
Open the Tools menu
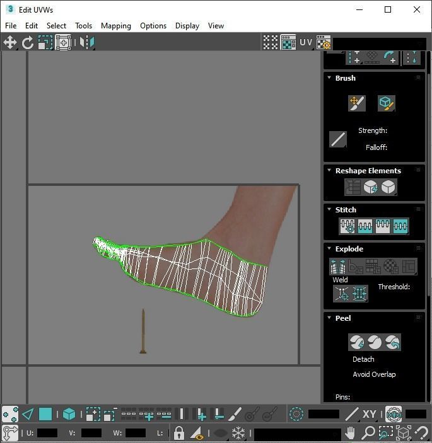click(x=84, y=26)
